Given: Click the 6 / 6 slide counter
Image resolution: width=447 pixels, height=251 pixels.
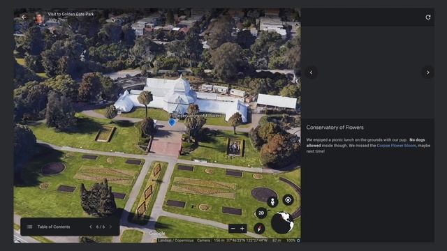Looking at the screenshot, I should [101, 227].
